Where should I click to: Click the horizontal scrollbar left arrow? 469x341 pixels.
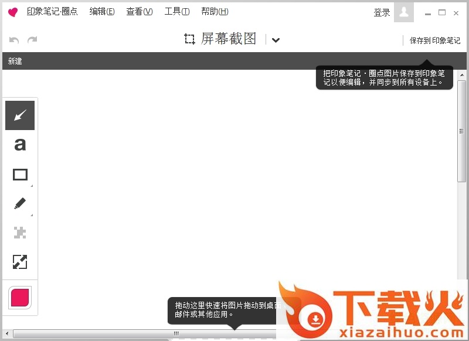(x=7, y=333)
